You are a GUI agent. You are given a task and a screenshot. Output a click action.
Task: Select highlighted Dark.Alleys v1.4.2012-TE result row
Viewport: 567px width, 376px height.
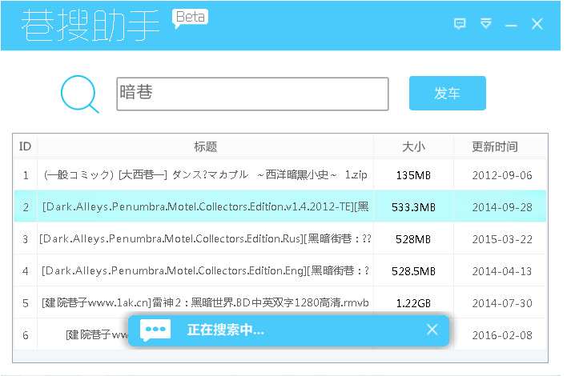(x=279, y=206)
